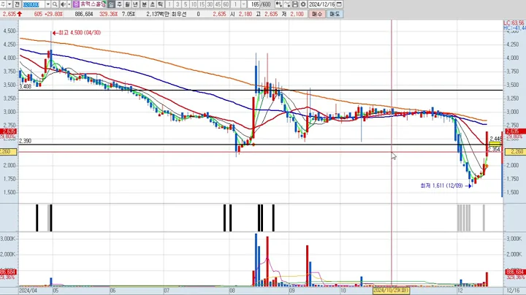Viewport: 526px width, 295px height.
Task: Select the yearly (년) chart period
Action: (136, 4)
